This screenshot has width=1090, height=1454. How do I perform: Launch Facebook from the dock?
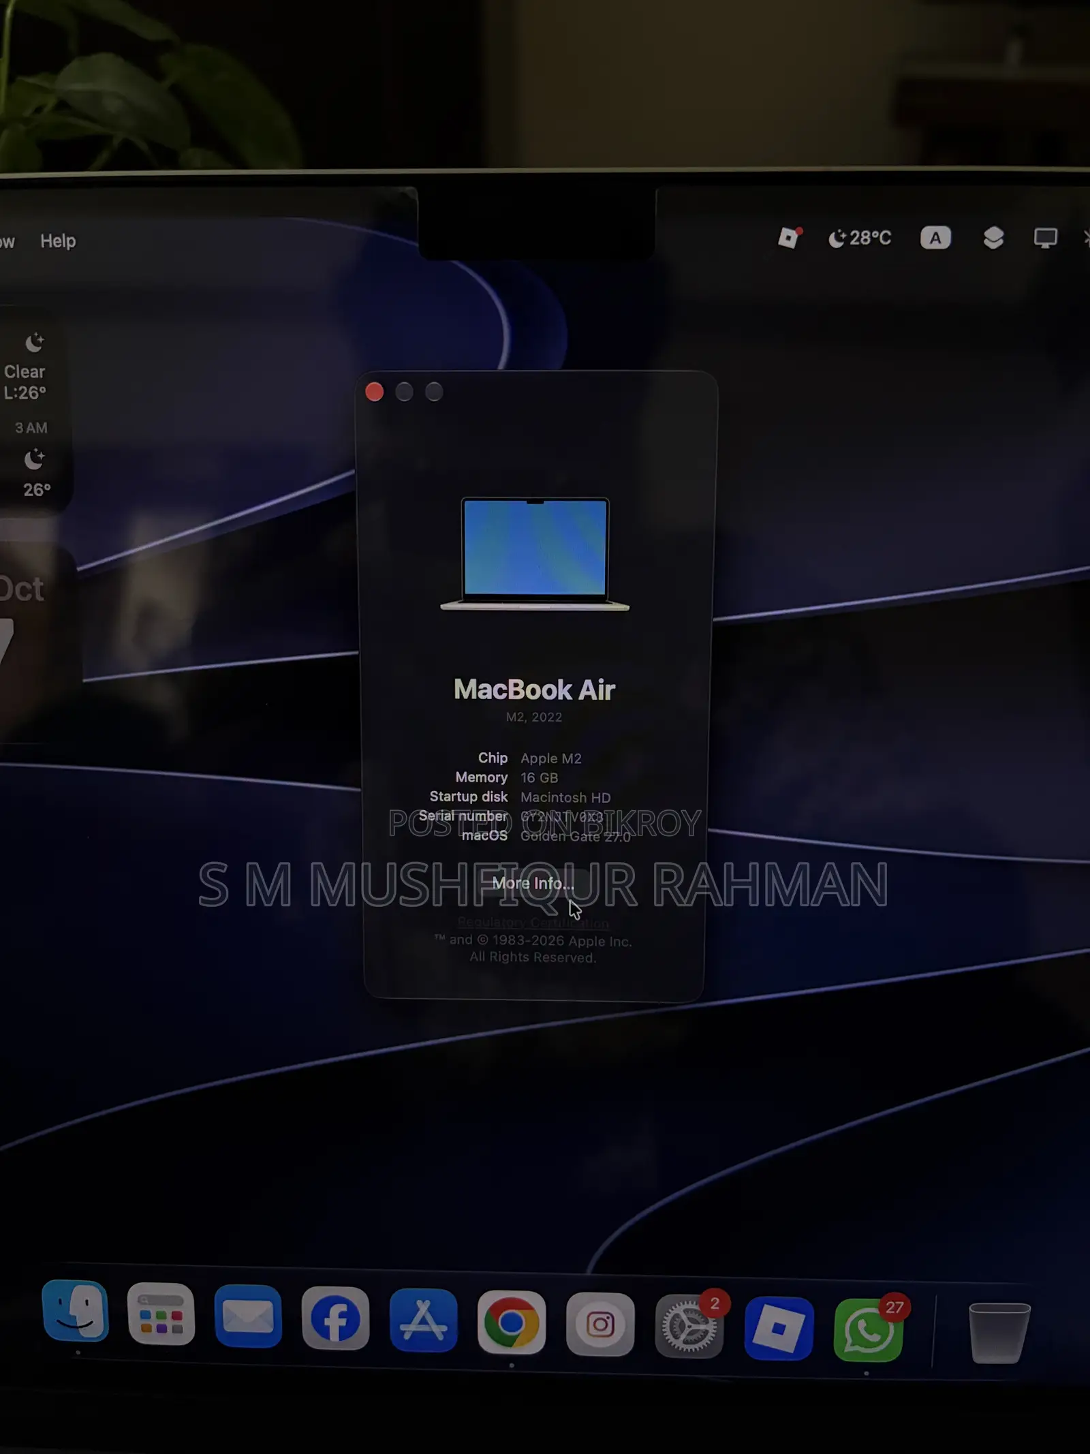(336, 1318)
